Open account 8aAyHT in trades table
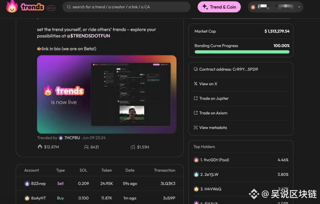 click(39, 198)
